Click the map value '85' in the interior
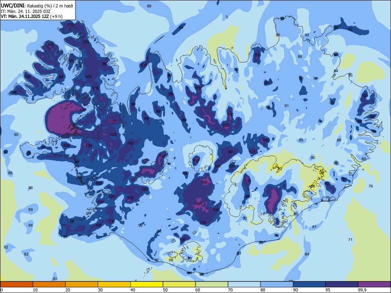 coord(301,140)
